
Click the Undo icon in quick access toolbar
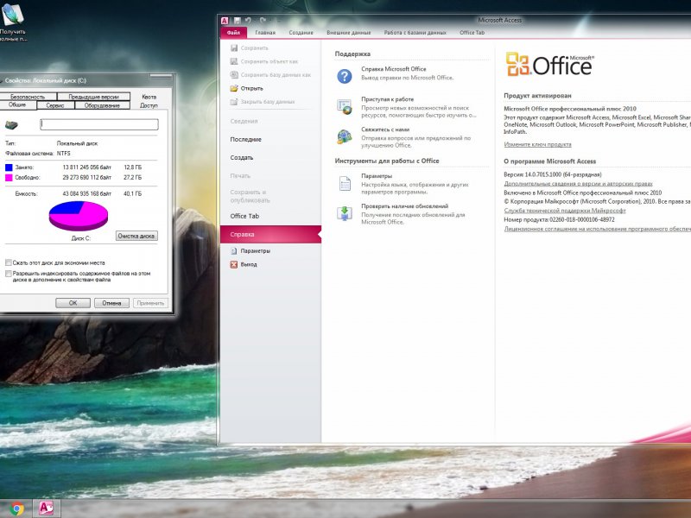click(248, 21)
